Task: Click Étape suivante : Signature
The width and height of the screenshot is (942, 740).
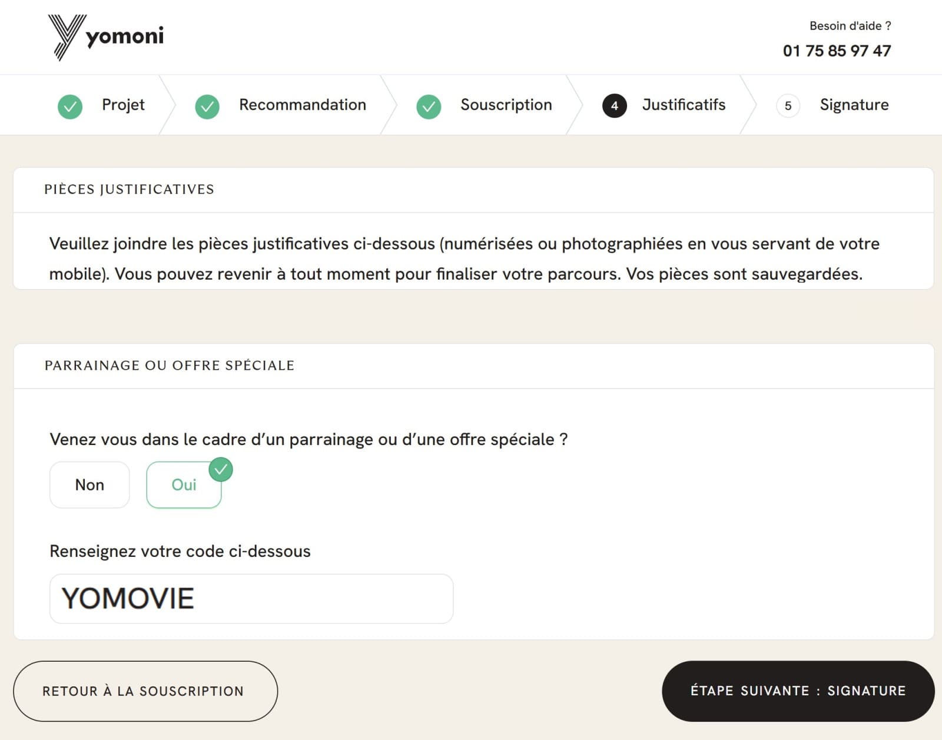Action: click(x=797, y=691)
